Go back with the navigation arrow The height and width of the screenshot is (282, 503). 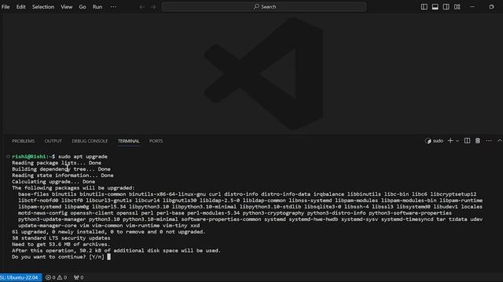(141, 7)
